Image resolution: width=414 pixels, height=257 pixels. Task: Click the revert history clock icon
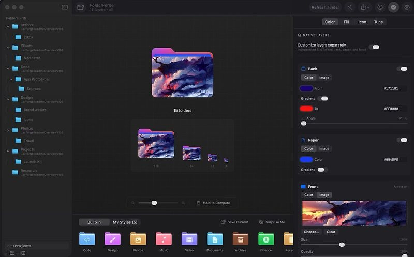pos(380,7)
